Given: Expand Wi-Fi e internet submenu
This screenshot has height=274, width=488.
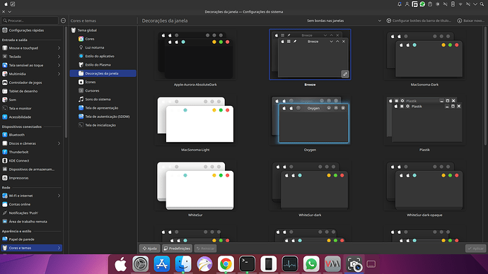Looking at the screenshot, I should 59,196.
